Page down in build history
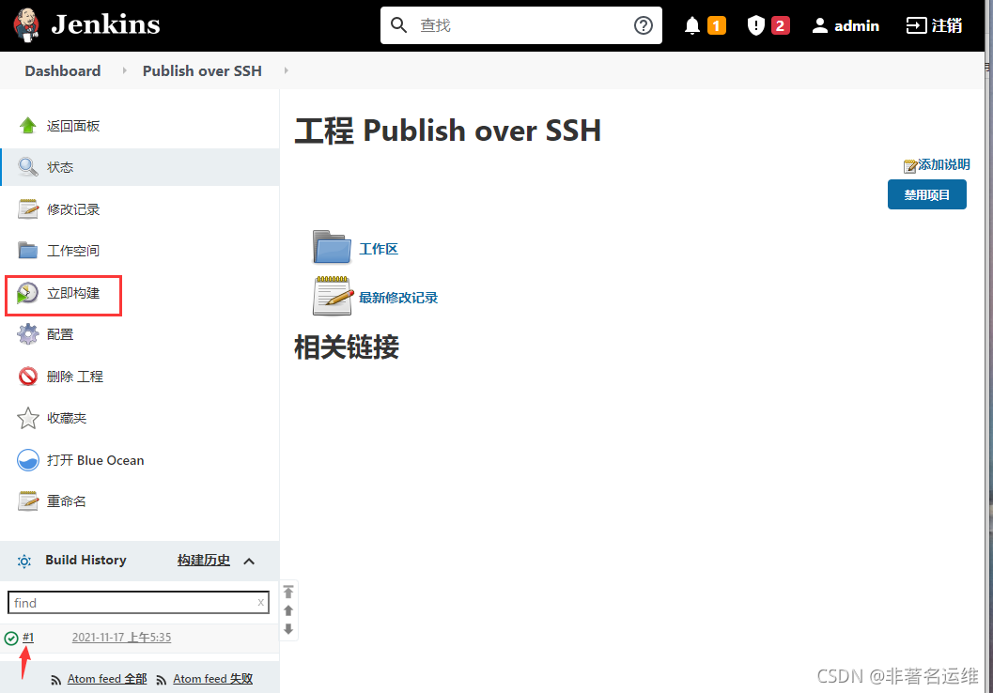This screenshot has width=993, height=693. pos(288,629)
